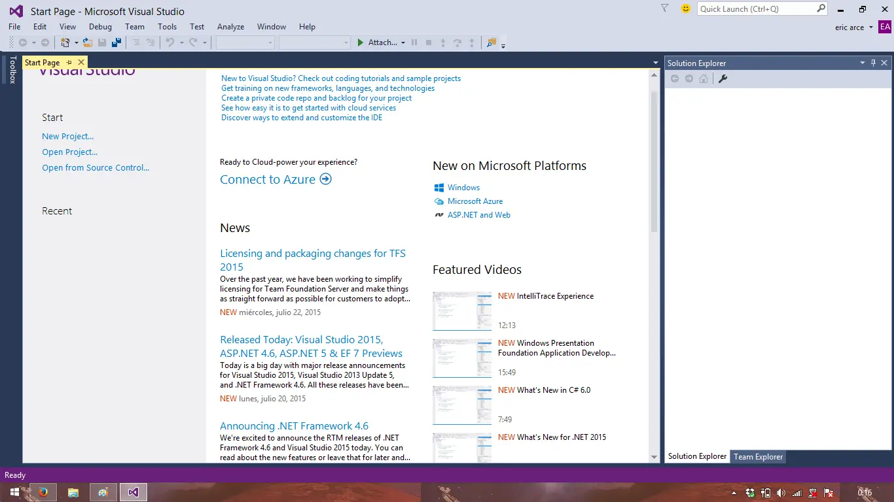Screen dimensions: 894x502
Task: Click the Connect to Azure link
Action: tap(268, 179)
